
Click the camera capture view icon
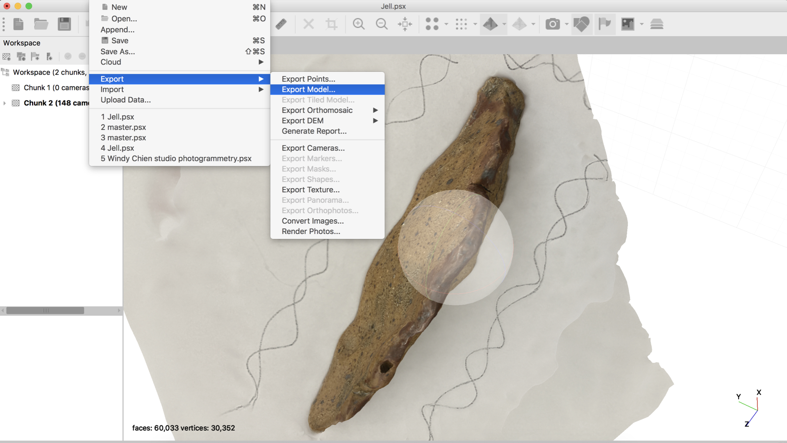point(553,24)
